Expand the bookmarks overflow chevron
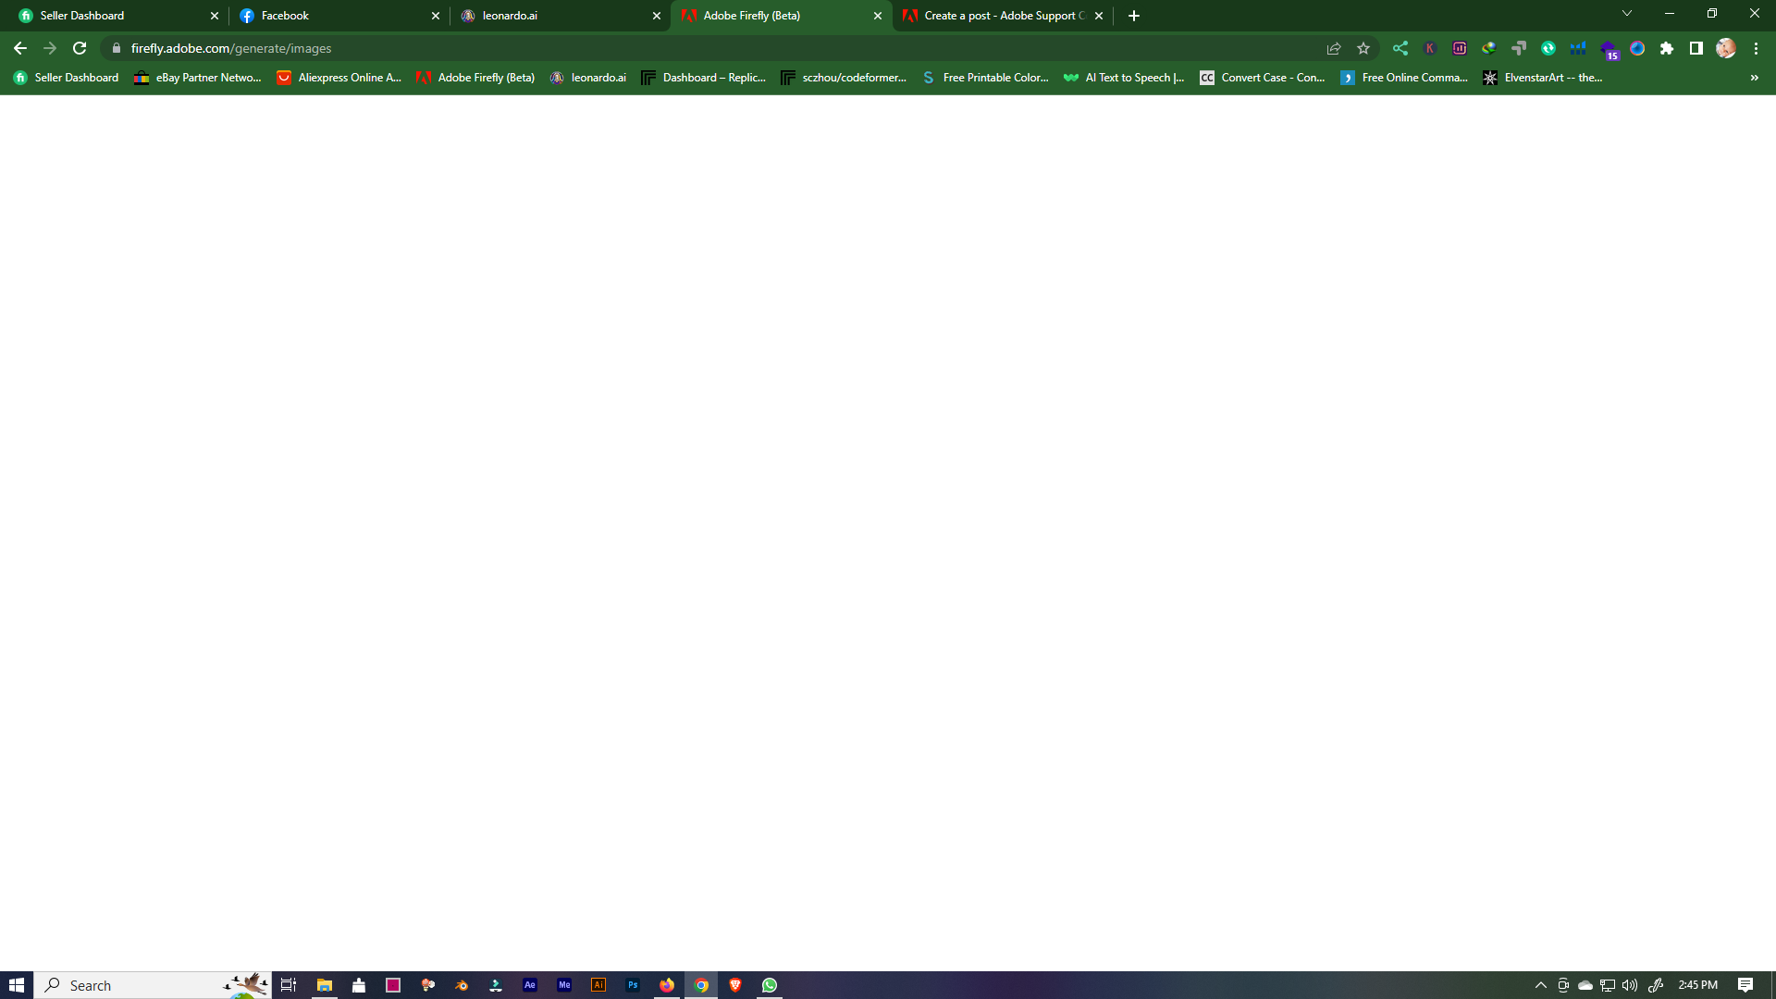1776x999 pixels. pos(1754,78)
